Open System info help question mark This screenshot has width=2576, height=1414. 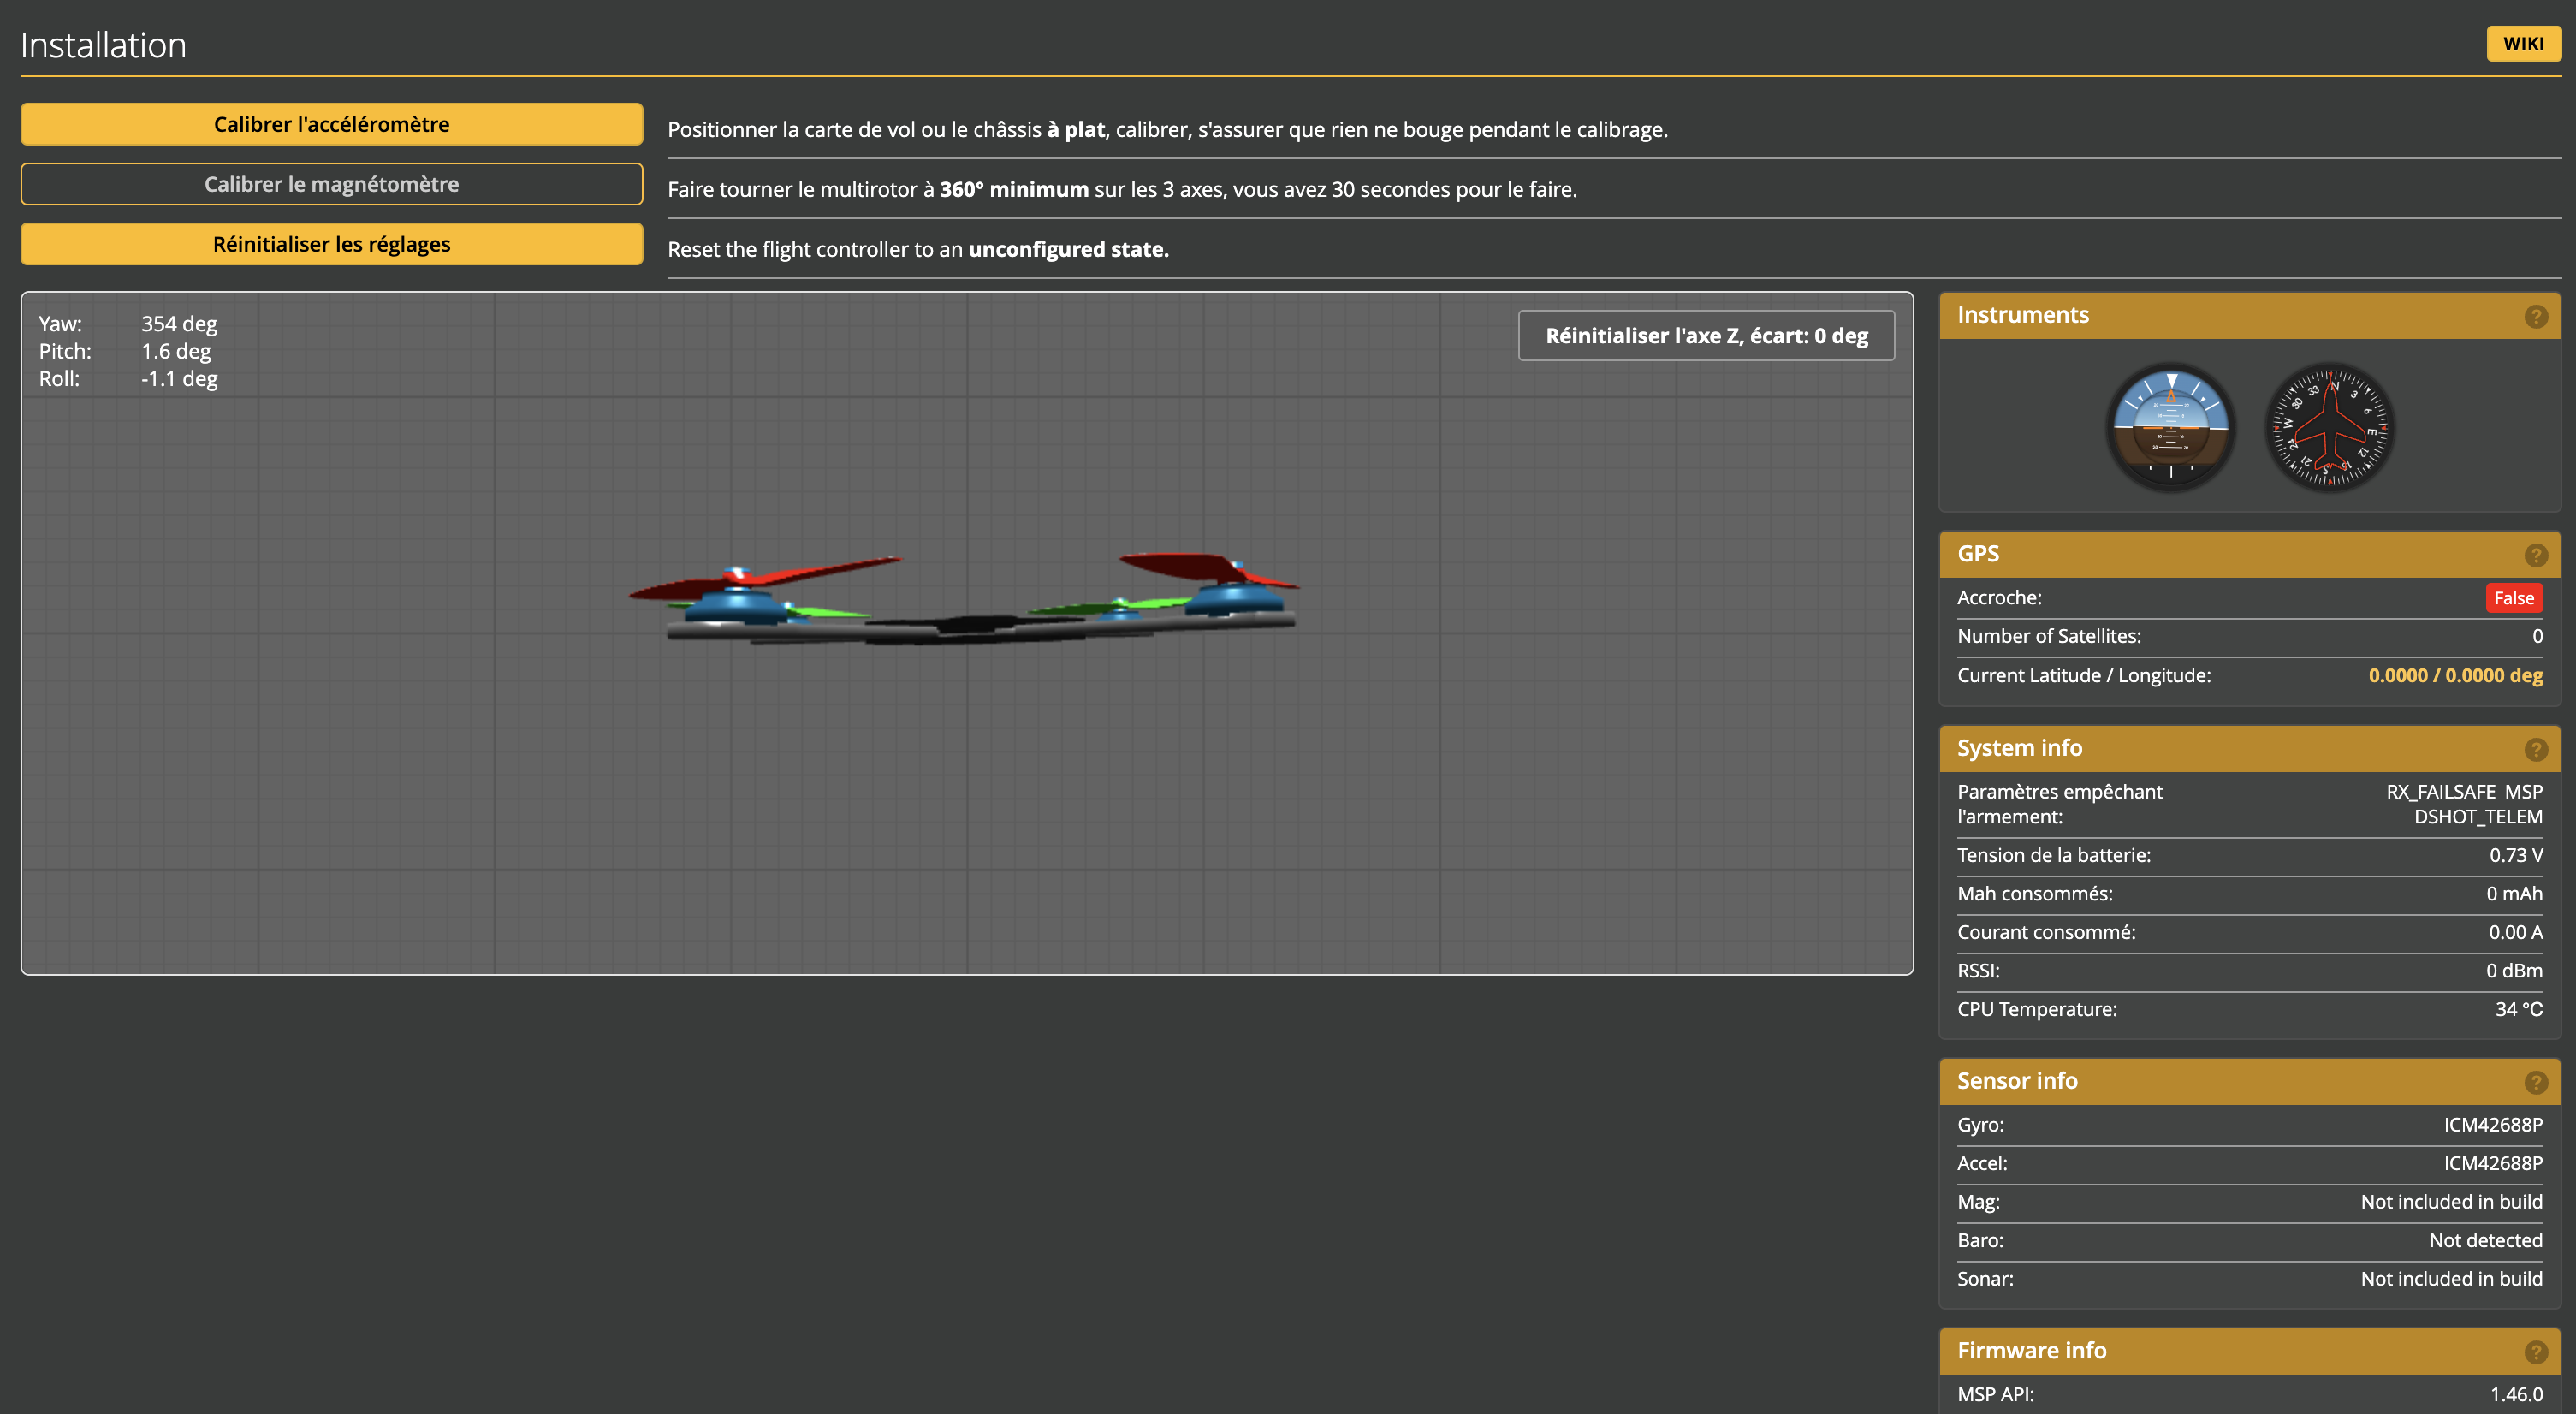pos(2535,750)
